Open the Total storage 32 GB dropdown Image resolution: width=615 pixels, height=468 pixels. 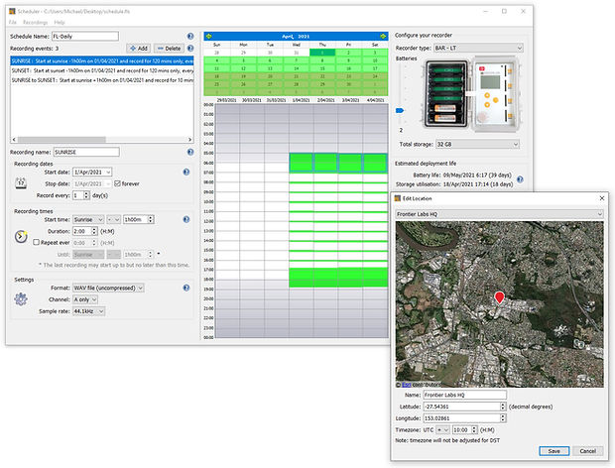point(478,144)
